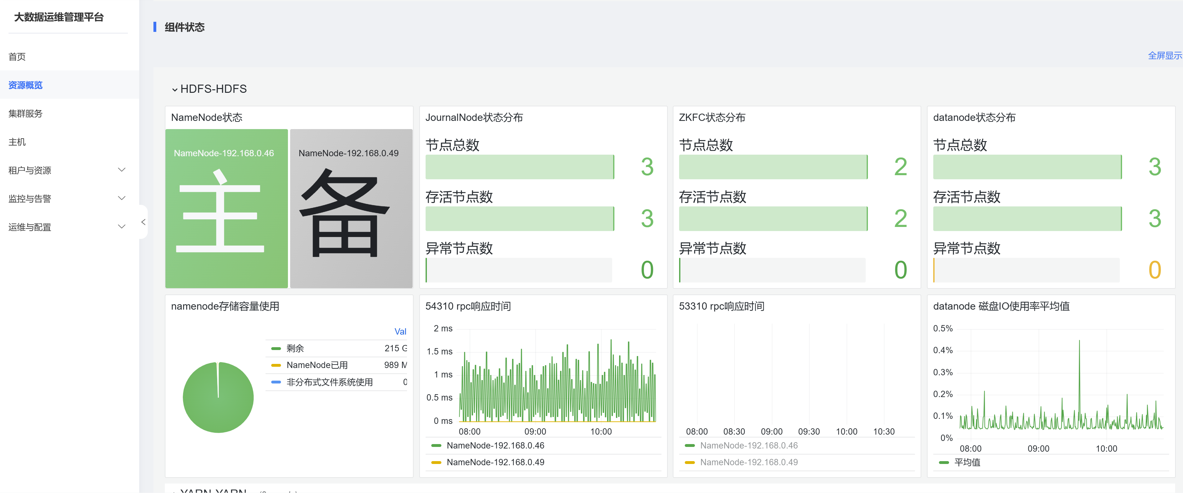Viewport: 1183px width, 493px height.
Task: Click the JournalNode 存活节点数 bar
Action: click(x=520, y=218)
